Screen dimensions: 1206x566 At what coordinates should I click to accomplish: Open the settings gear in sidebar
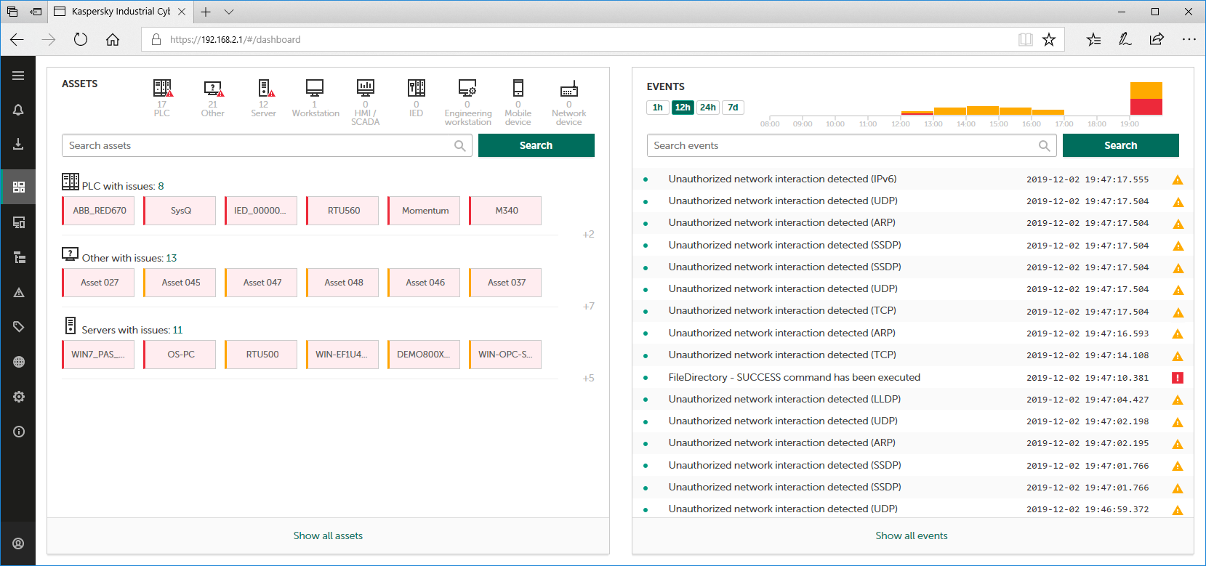[x=19, y=397]
